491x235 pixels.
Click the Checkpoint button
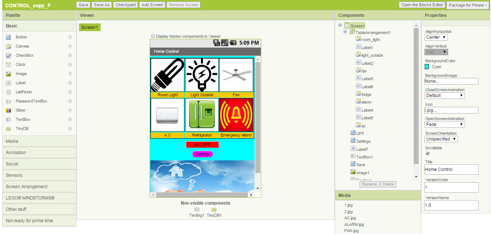125,5
